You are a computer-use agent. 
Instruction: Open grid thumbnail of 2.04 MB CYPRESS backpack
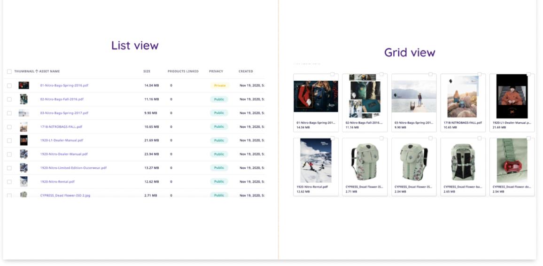point(414,162)
